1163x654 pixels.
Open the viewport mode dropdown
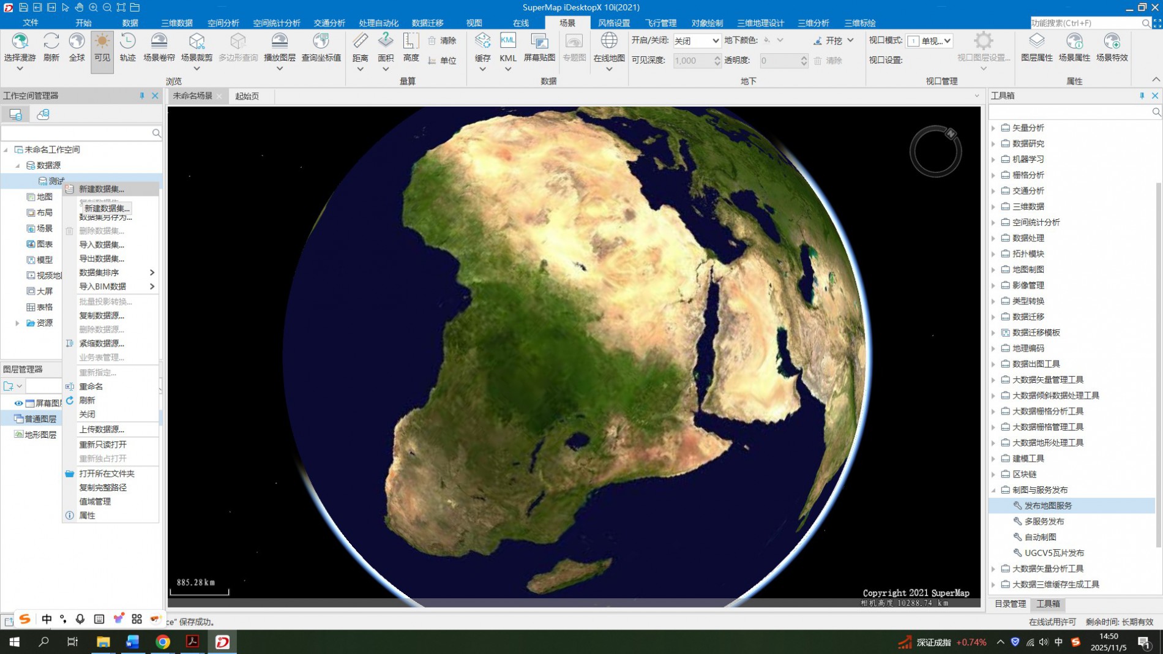[x=929, y=40]
